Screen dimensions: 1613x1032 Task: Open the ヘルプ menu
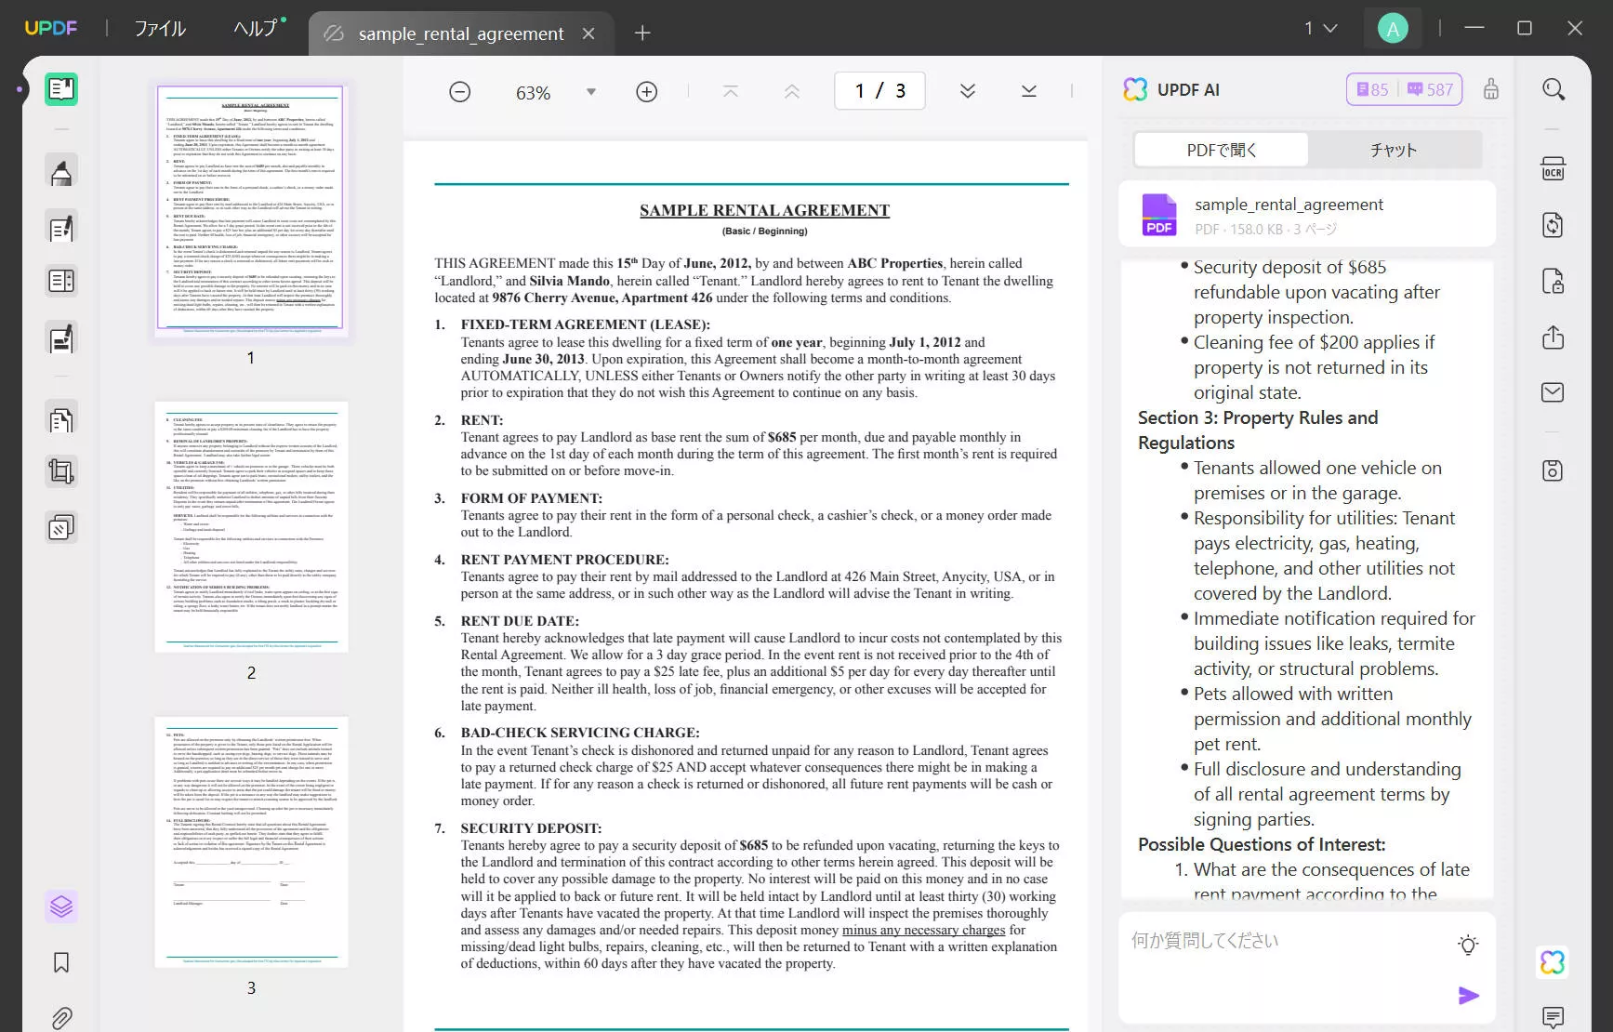pos(258,29)
